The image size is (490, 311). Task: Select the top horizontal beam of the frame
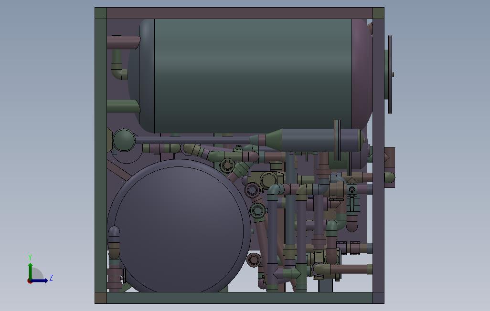[x=239, y=13]
